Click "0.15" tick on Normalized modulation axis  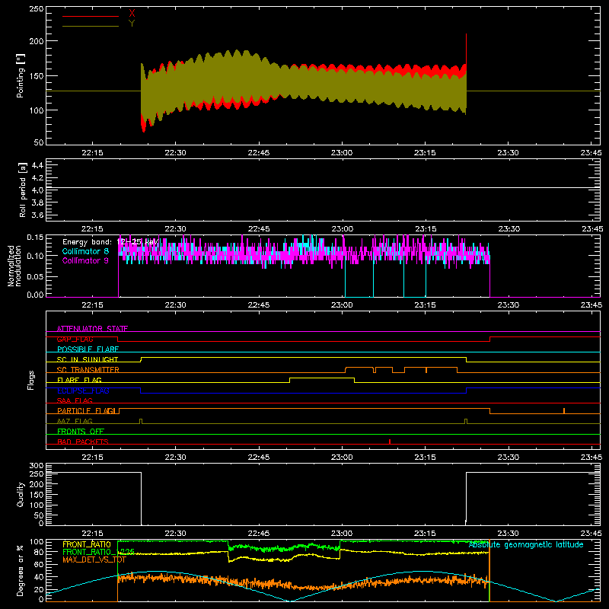[35, 237]
